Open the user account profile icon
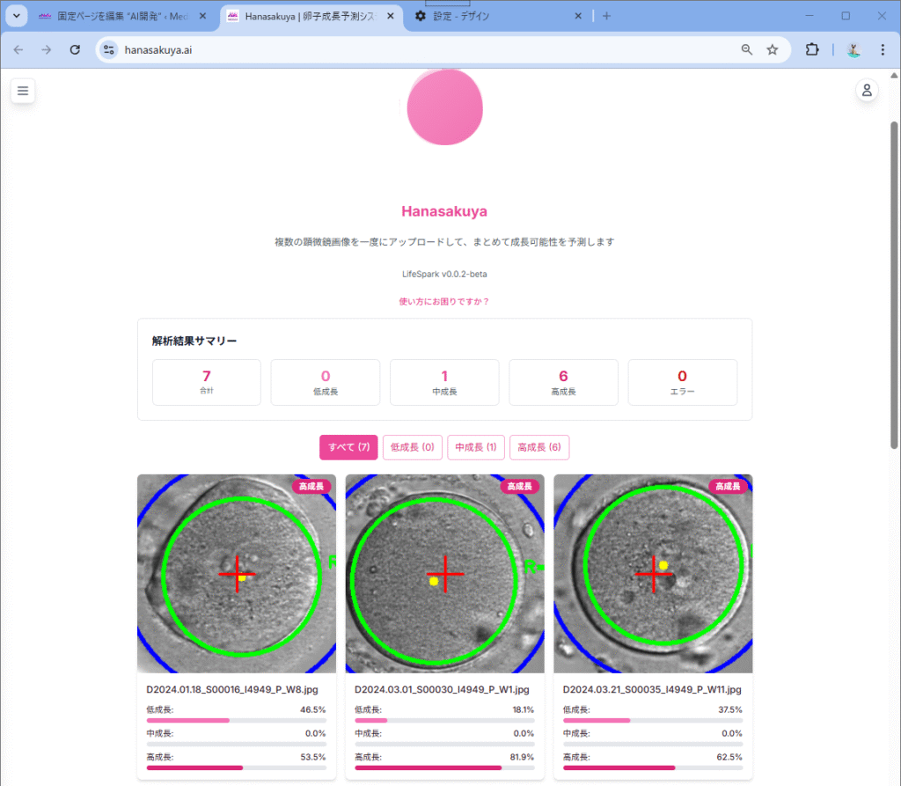This screenshot has height=786, width=901. 867,90
